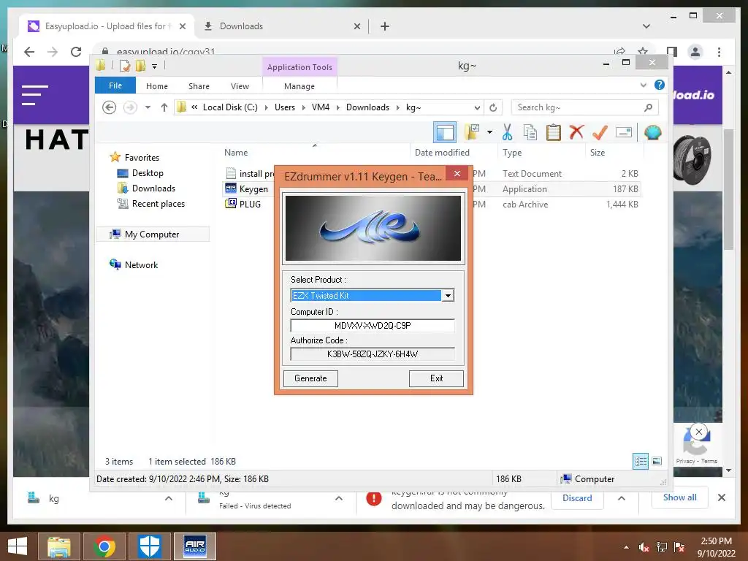
Task: Click Discard in Chrome download bar
Action: 577,498
